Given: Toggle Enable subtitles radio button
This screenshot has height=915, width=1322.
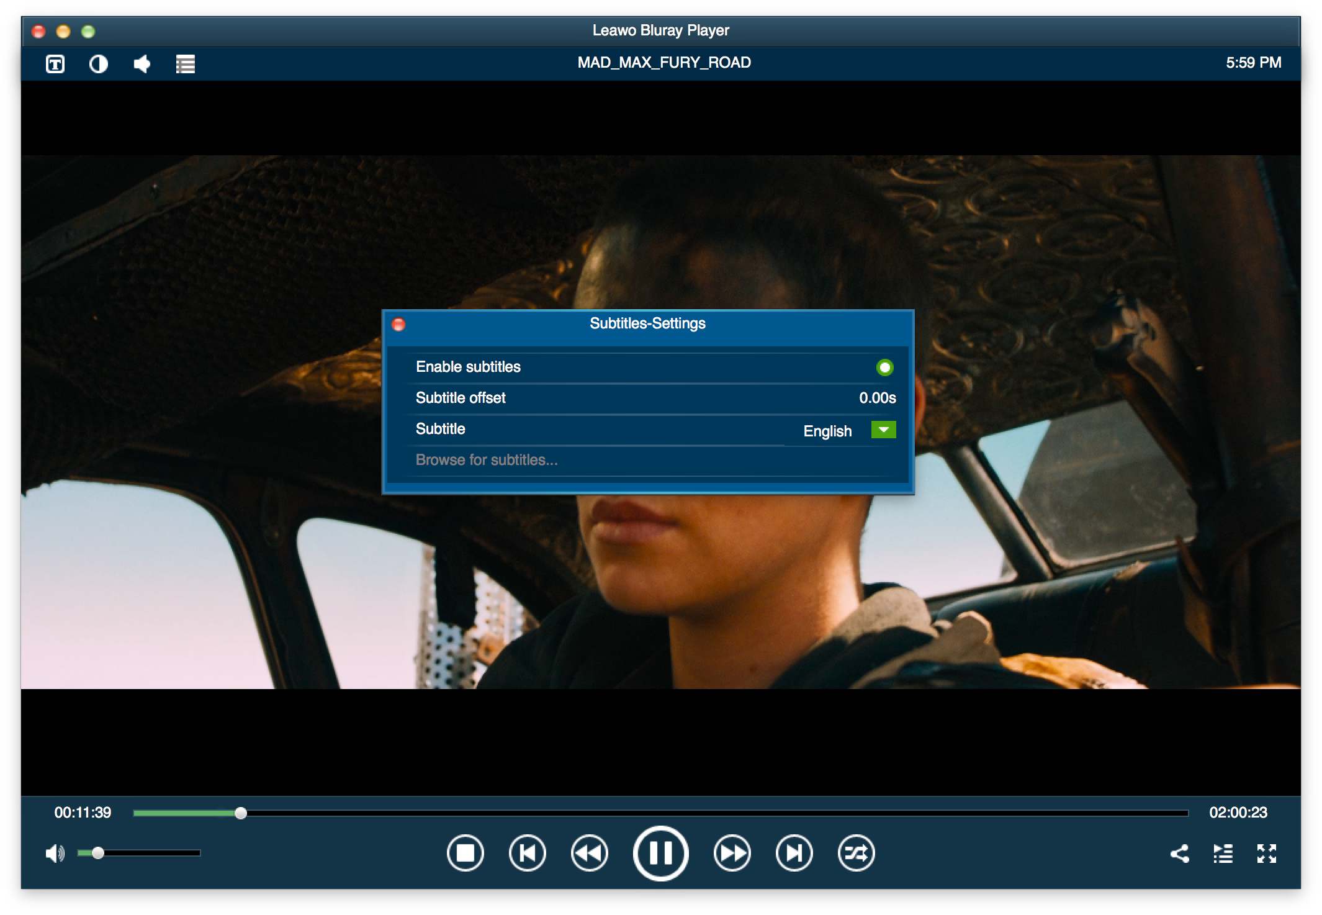Looking at the screenshot, I should (884, 367).
